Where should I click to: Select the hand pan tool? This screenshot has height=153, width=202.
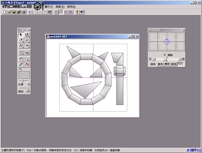pos(21,59)
